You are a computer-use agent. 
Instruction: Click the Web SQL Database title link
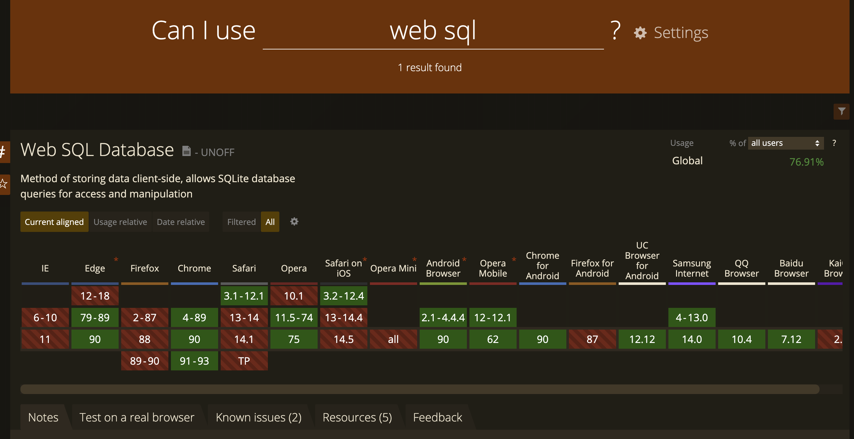pos(97,150)
